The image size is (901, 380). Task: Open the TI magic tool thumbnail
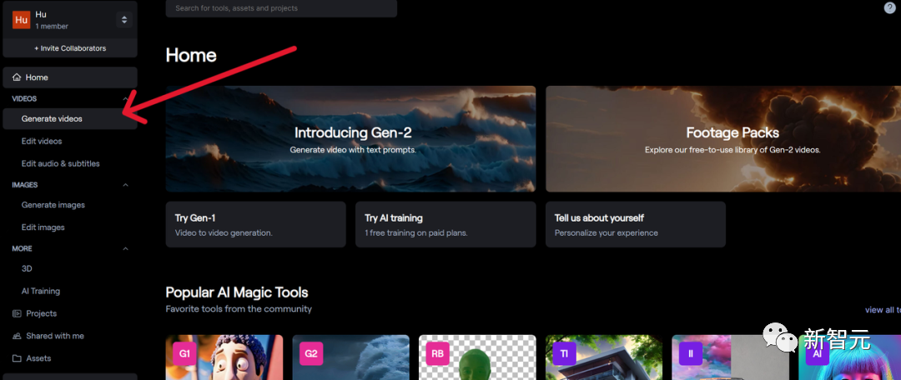click(609, 357)
